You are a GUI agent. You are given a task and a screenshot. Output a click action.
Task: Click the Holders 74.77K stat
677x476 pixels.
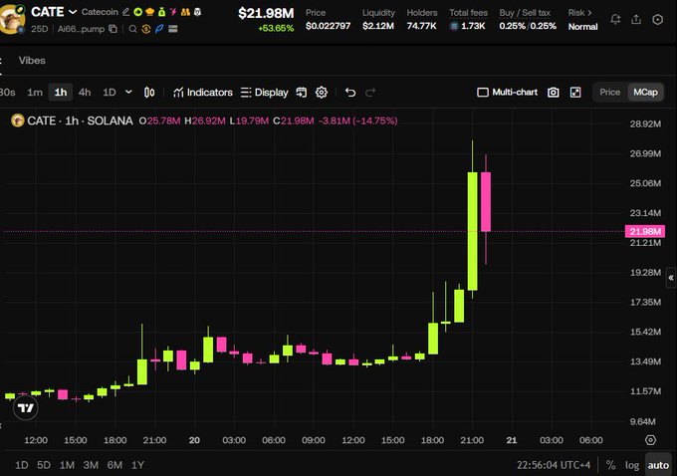pos(422,20)
